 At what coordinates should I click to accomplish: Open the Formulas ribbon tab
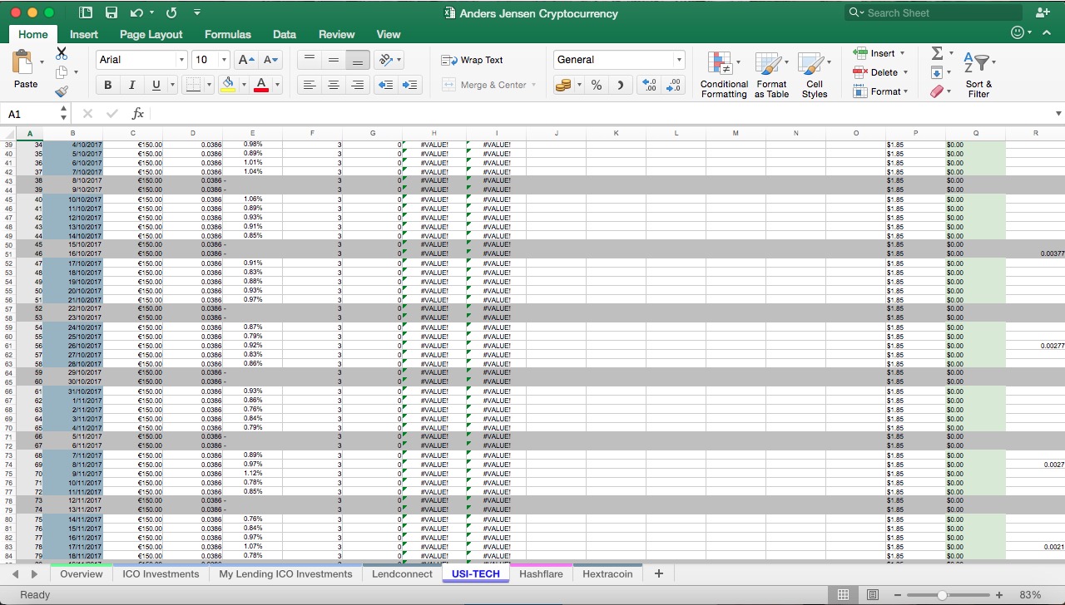click(228, 34)
